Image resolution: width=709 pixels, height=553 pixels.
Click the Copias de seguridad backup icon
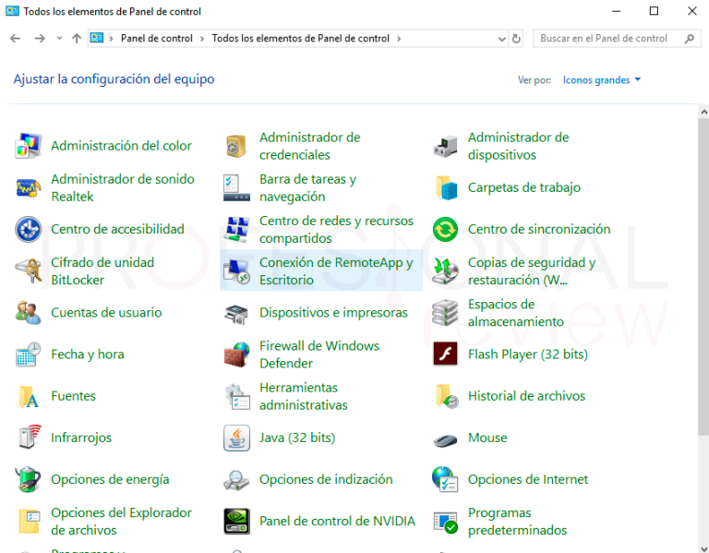pos(445,270)
